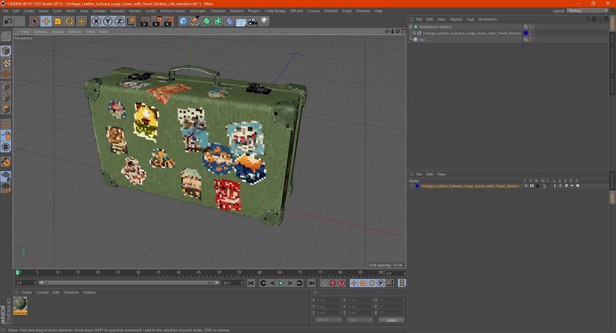This screenshot has height=333, width=616.
Task: Toggle Sky visibility dots
Action: (x=530, y=39)
